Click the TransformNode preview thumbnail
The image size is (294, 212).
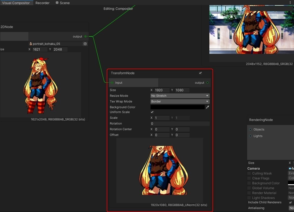pyautogui.click(x=160, y=170)
